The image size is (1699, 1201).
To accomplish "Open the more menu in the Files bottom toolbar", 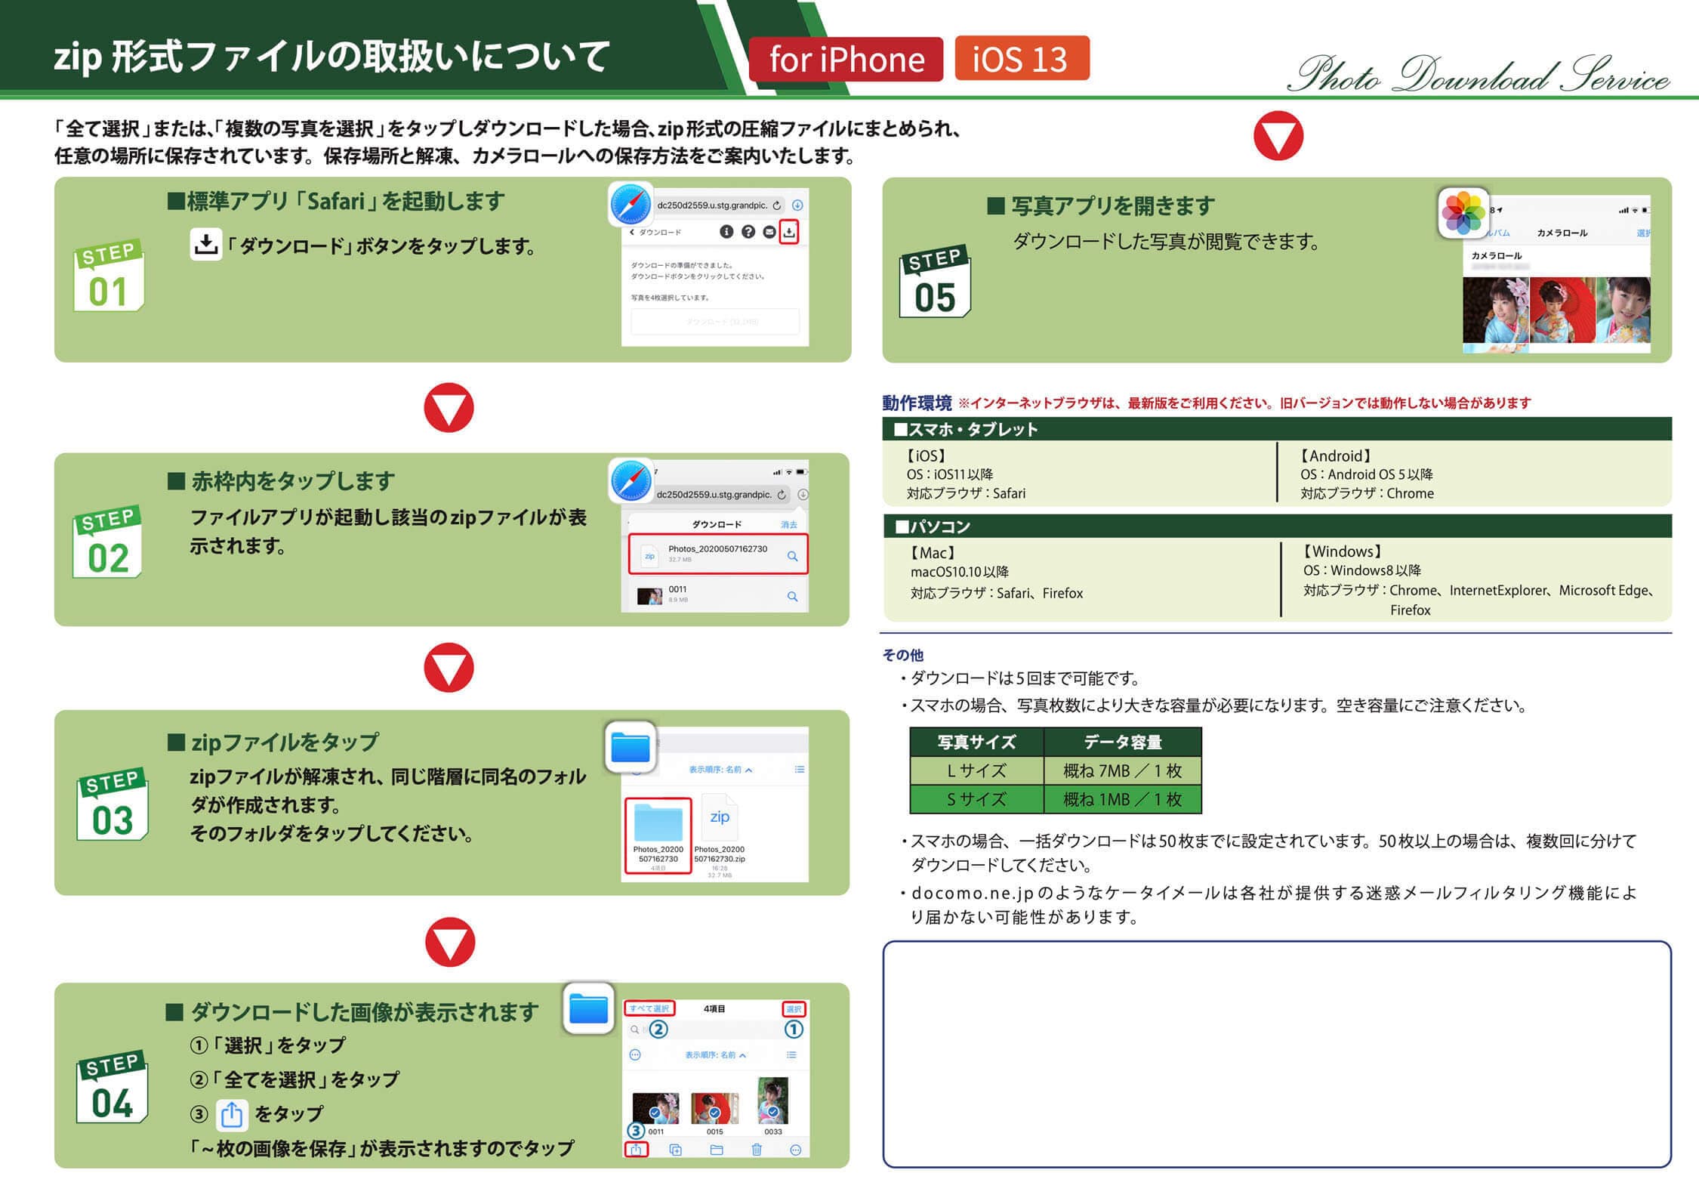I will pos(796,1151).
